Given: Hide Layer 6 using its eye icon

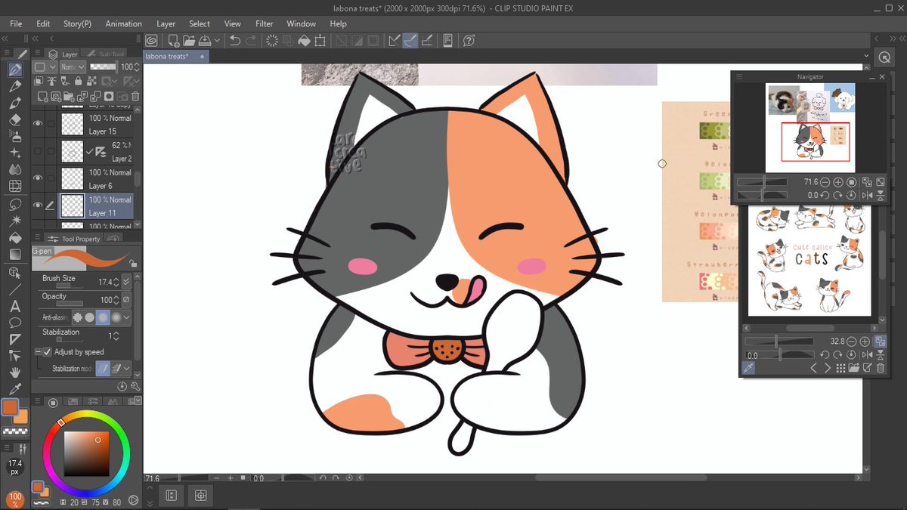Looking at the screenshot, I should point(38,178).
